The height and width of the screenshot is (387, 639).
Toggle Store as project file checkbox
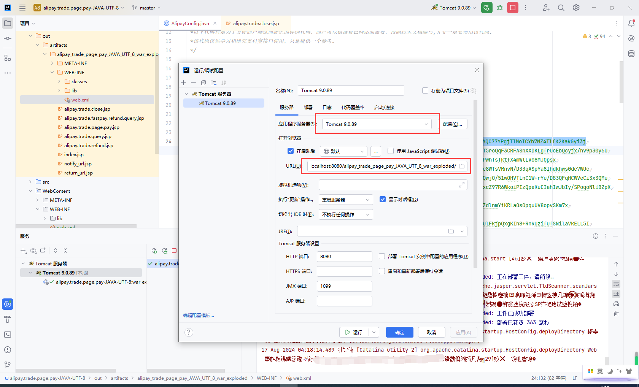425,90
